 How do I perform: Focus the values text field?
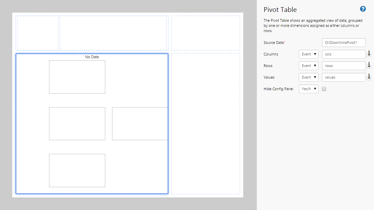pyautogui.click(x=343, y=77)
